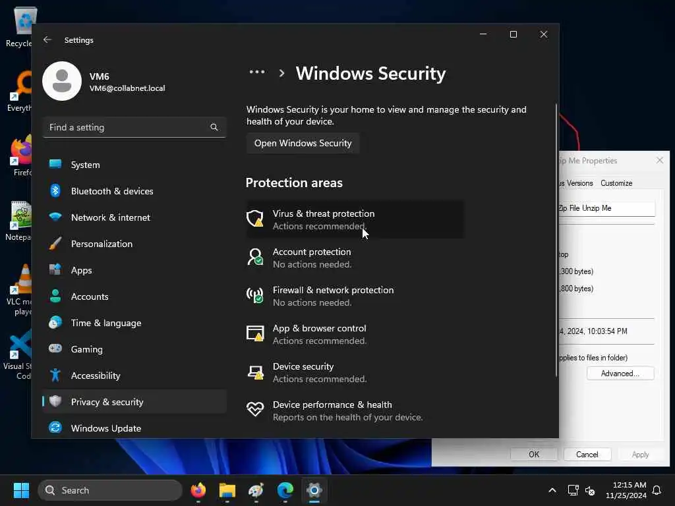
Task: Click the Personalization brush icon
Action: (55, 244)
